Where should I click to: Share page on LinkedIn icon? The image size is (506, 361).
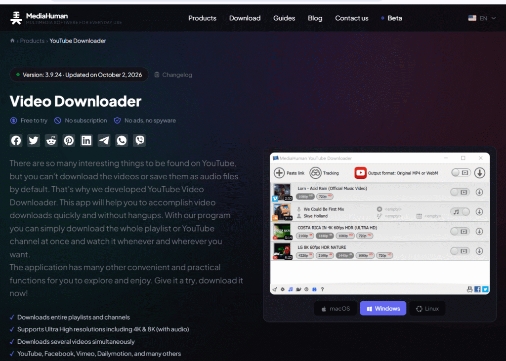pos(86,141)
